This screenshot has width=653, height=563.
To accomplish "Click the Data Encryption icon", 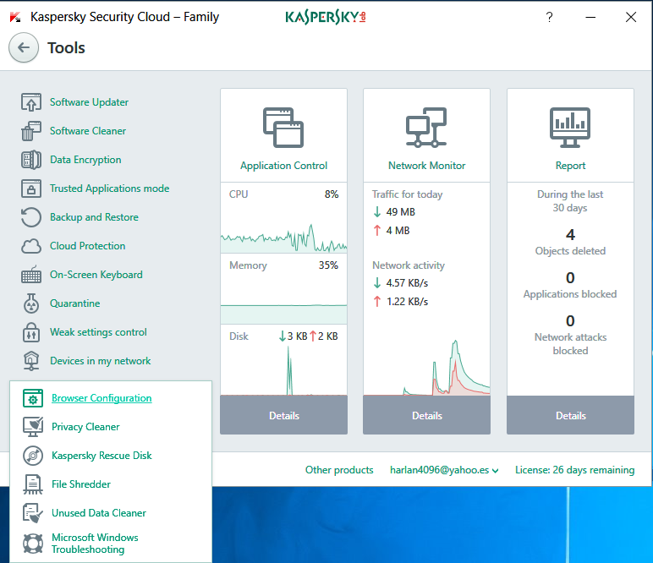I will (31, 161).
